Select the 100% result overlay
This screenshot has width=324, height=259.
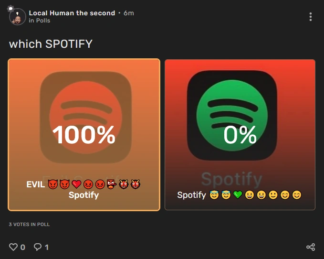pos(84,135)
